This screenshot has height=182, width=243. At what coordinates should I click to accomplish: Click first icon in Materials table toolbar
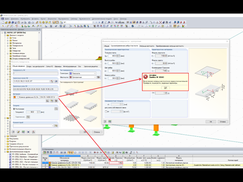pyautogui.click(x=44, y=152)
